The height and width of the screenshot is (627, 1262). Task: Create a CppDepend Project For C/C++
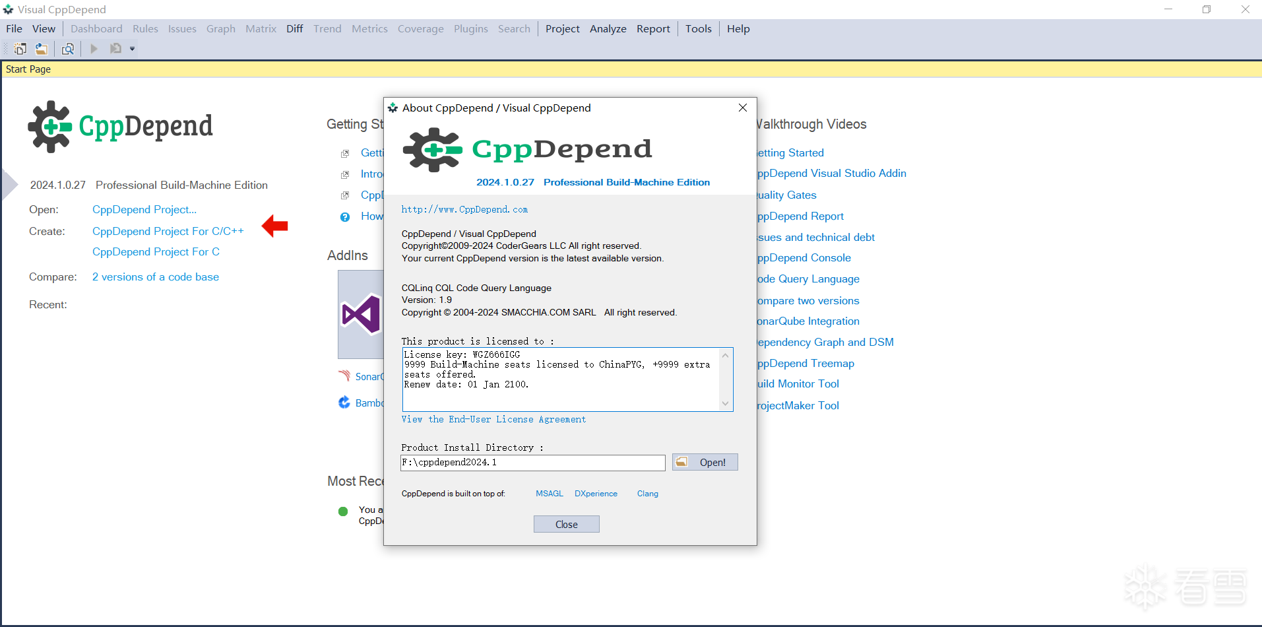point(168,232)
